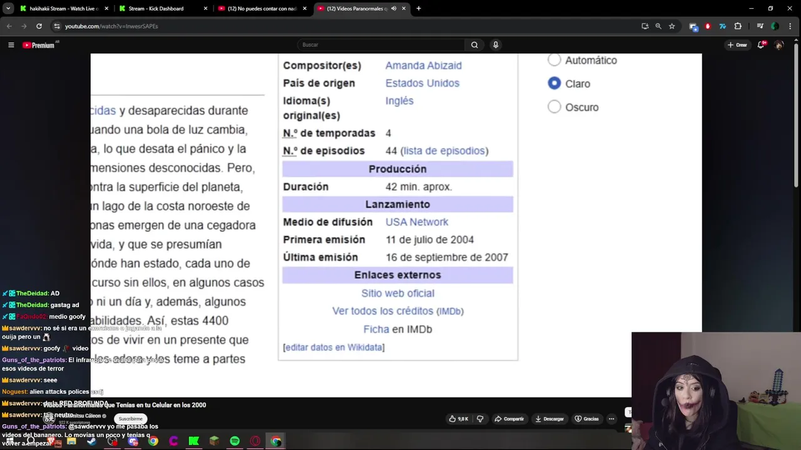
Task: Open Chrome profile avatar
Action: coord(775,26)
